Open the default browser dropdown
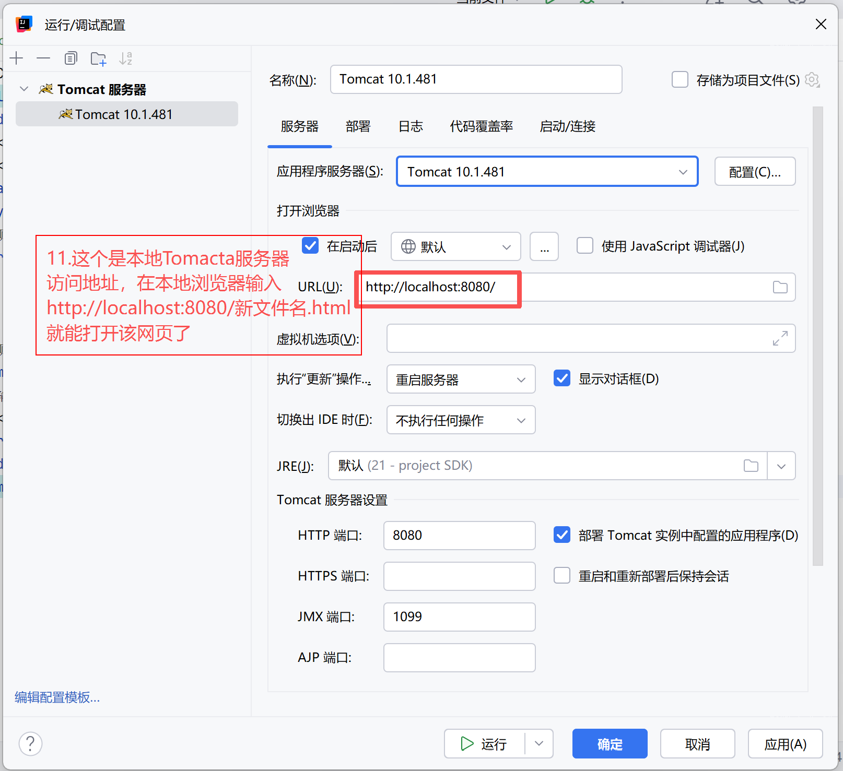 coord(455,246)
